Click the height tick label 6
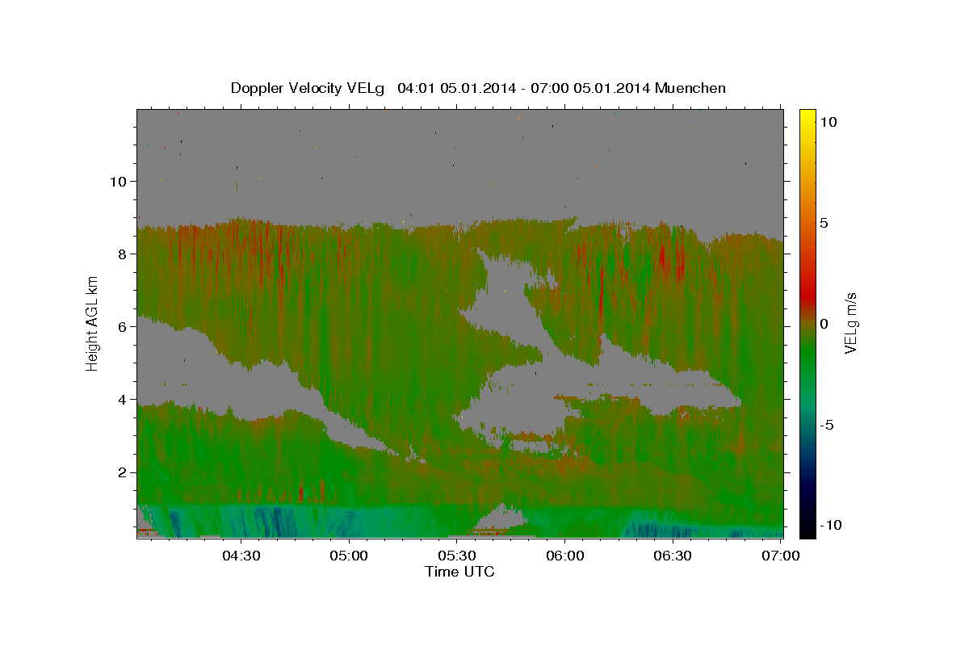This screenshot has width=969, height=646. pos(123,327)
